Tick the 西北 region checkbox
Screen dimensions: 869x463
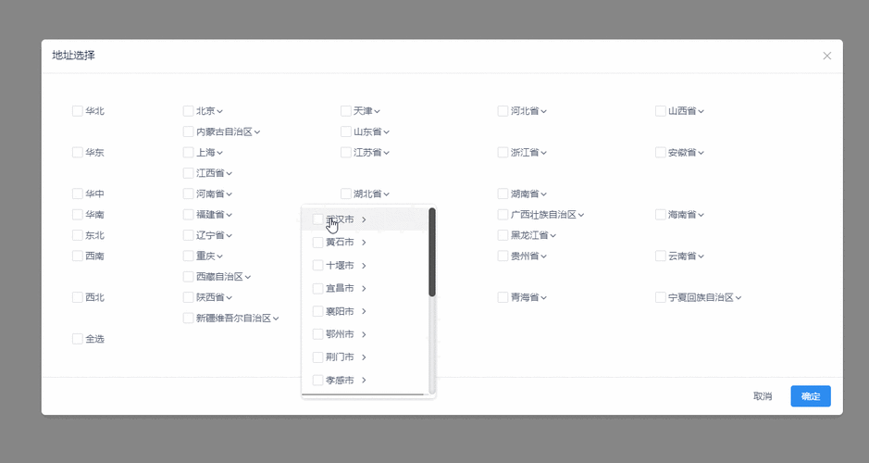click(x=78, y=297)
